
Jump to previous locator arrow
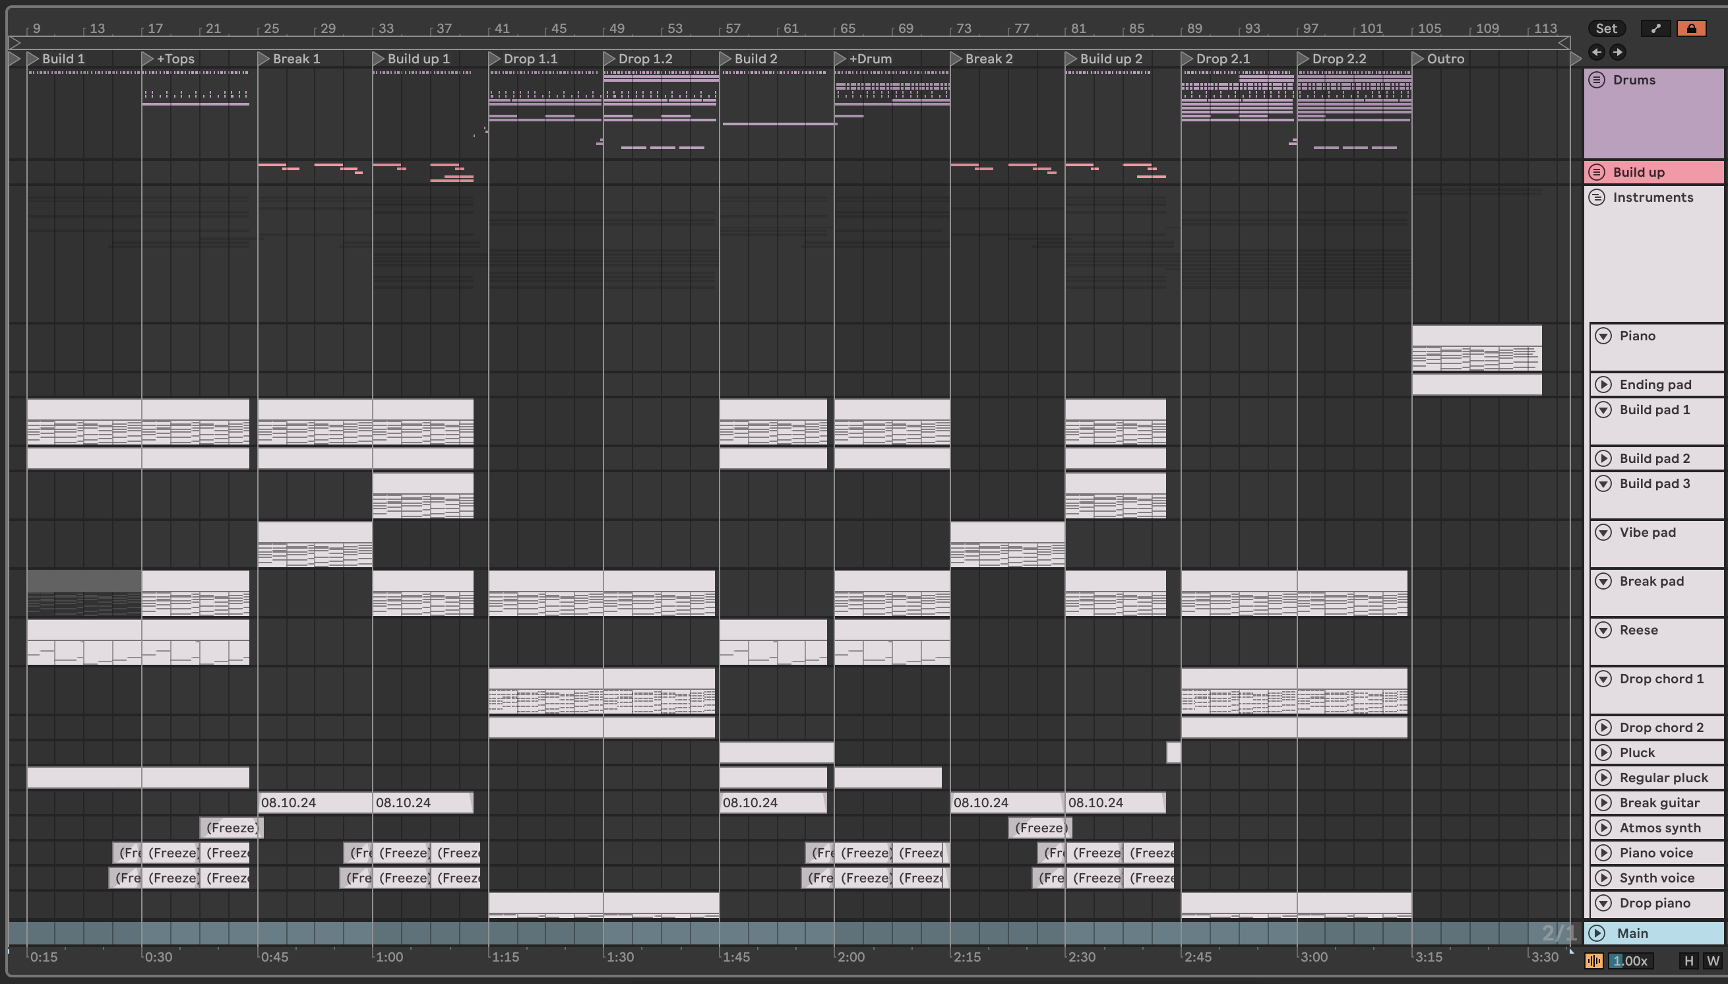[1596, 52]
